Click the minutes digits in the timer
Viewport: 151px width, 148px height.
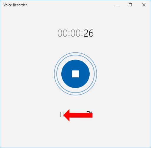pyautogui.click(x=75, y=33)
